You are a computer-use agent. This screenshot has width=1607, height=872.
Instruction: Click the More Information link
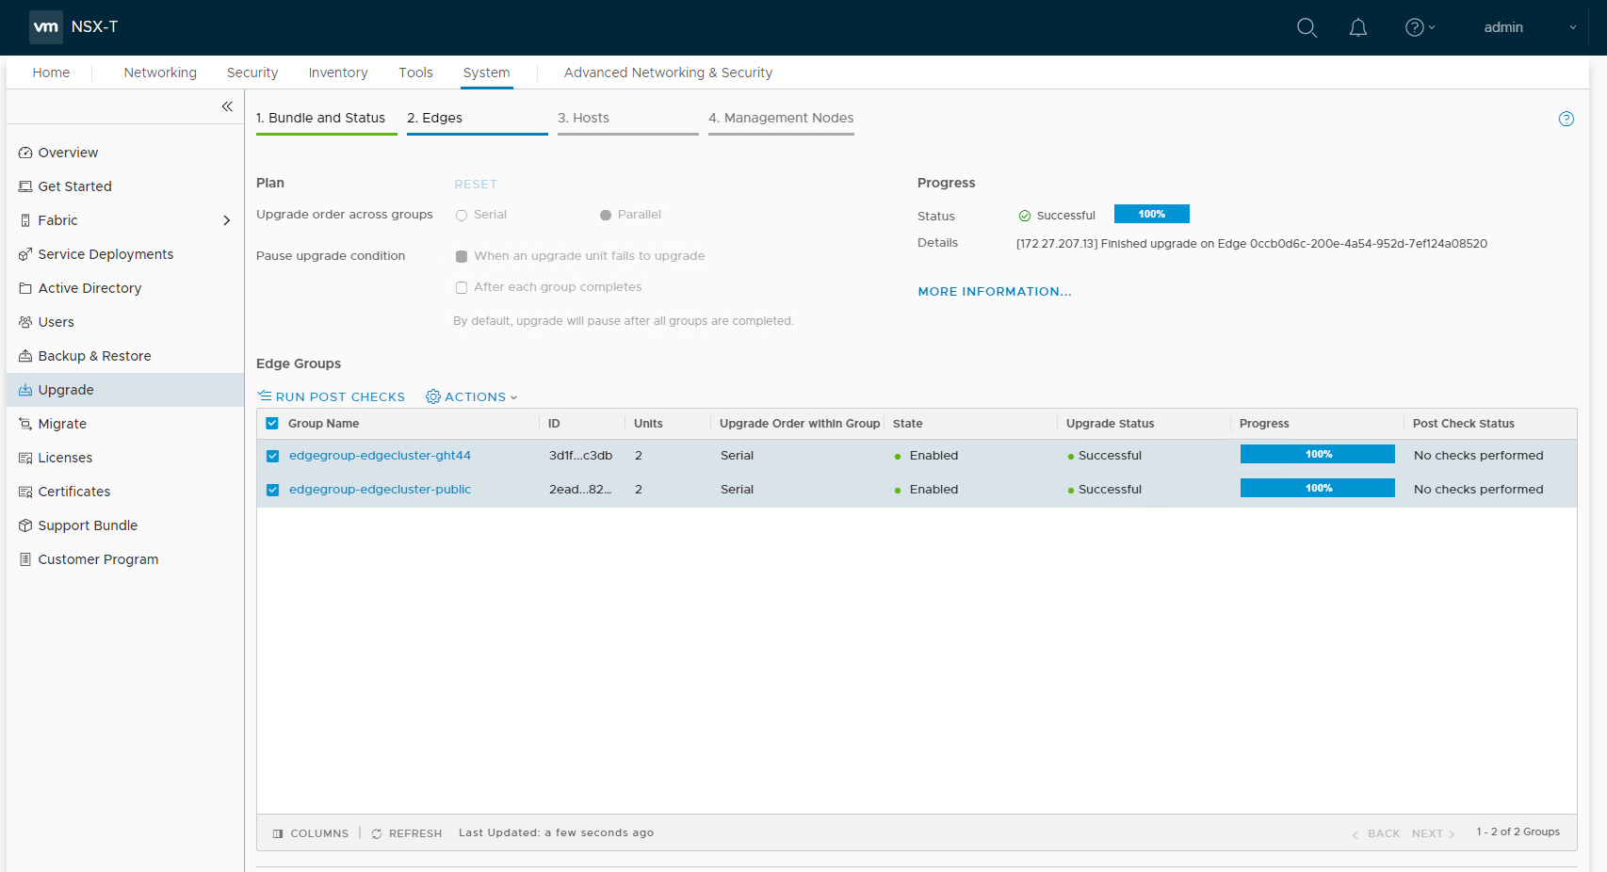pos(994,292)
